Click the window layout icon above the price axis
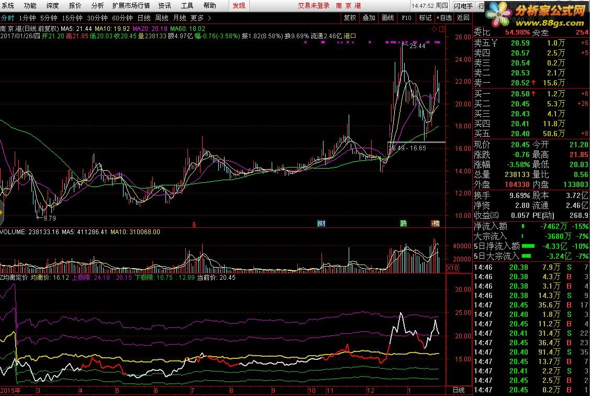590x396 pixels. point(442,29)
